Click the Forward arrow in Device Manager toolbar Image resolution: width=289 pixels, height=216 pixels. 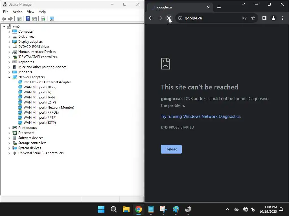point(10,19)
